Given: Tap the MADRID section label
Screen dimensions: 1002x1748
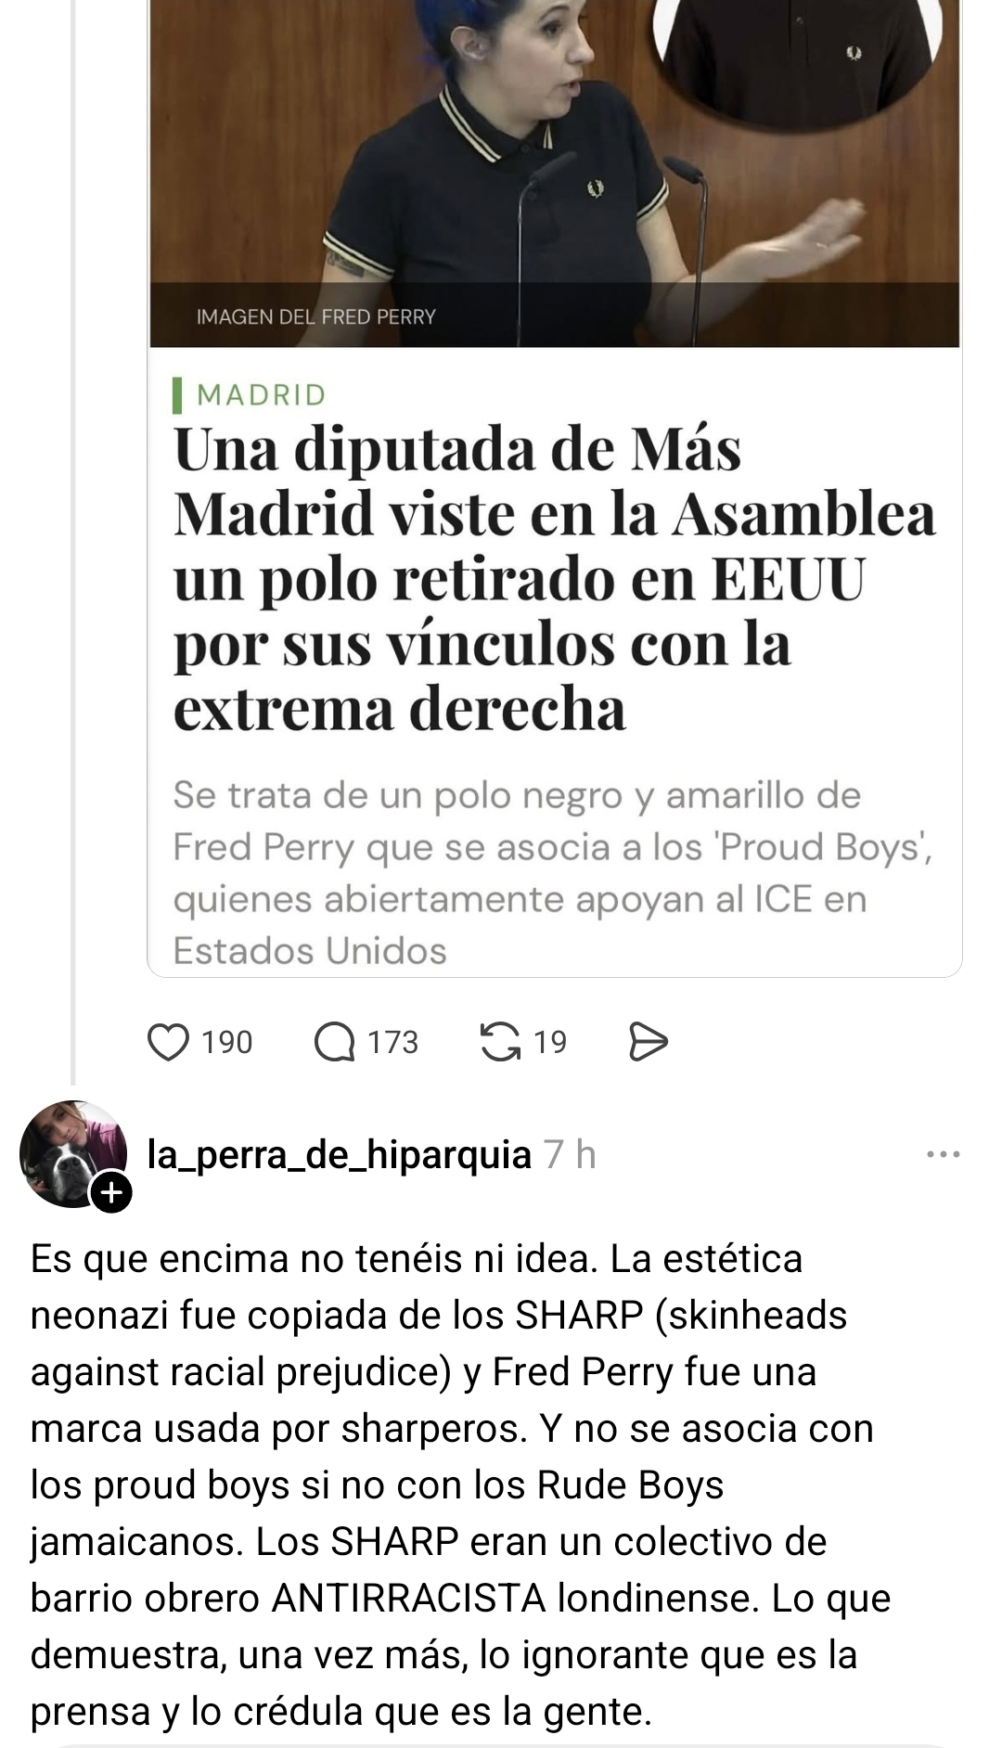Looking at the screenshot, I should point(262,395).
